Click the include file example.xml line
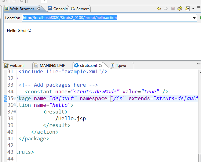Viewport: 201px width, 162px height. point(63,72)
